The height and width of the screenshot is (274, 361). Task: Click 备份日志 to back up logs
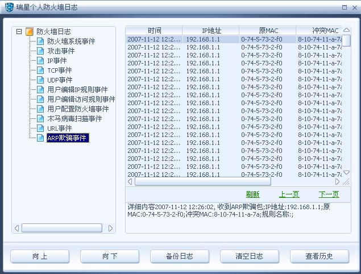(x=180, y=256)
